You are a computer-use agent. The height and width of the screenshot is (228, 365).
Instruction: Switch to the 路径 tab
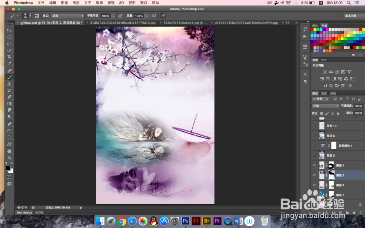coord(333,93)
